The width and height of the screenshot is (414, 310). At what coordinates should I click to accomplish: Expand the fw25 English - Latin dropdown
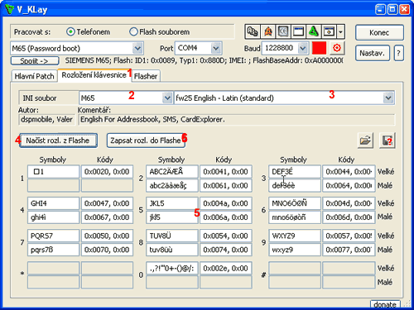[388, 98]
